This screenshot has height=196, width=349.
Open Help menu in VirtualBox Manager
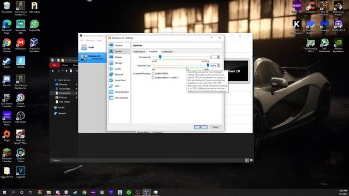(x=99, y=40)
